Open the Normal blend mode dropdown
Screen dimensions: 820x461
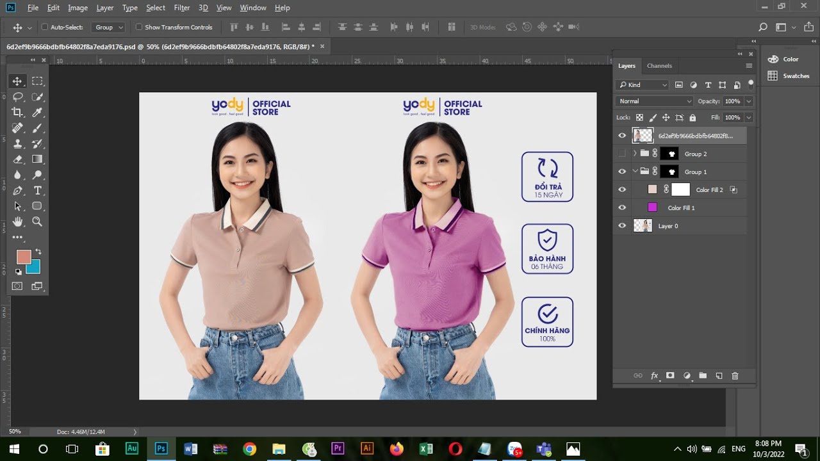[655, 101]
